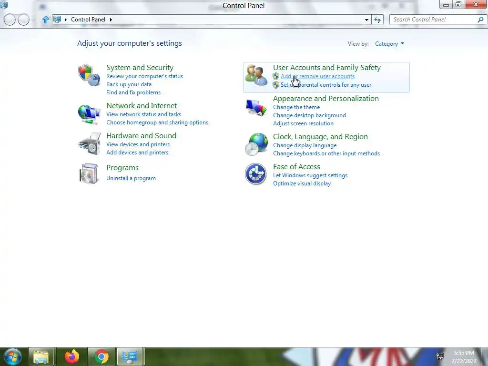Click Change desktop background
This screenshot has width=488, height=366.
point(309,115)
